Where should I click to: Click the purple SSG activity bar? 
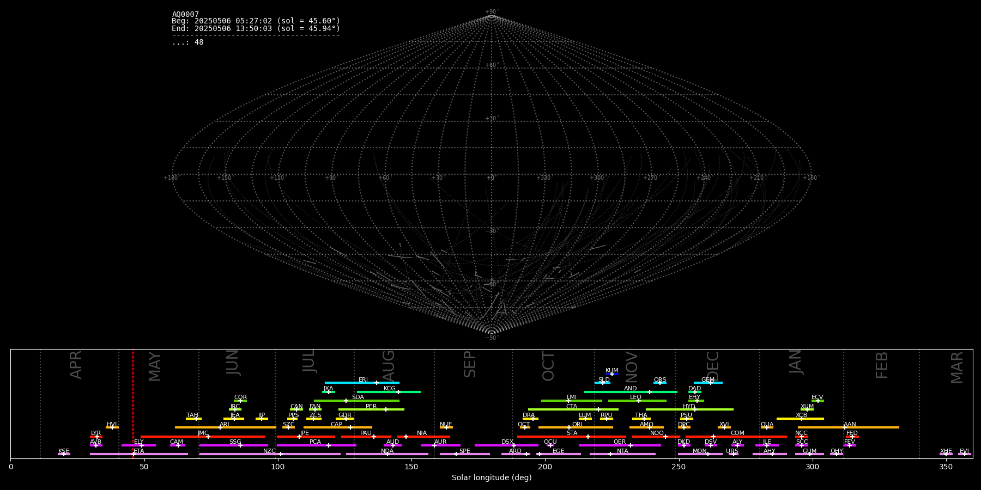(233, 445)
